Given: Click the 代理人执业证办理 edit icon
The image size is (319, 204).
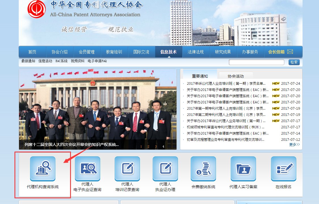Looking at the screenshot, I should click(165, 169).
